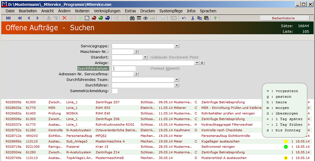Click into the Durchführdatum input field
Image resolution: width=315 pixels, height=161 pixels.
click(x=124, y=68)
